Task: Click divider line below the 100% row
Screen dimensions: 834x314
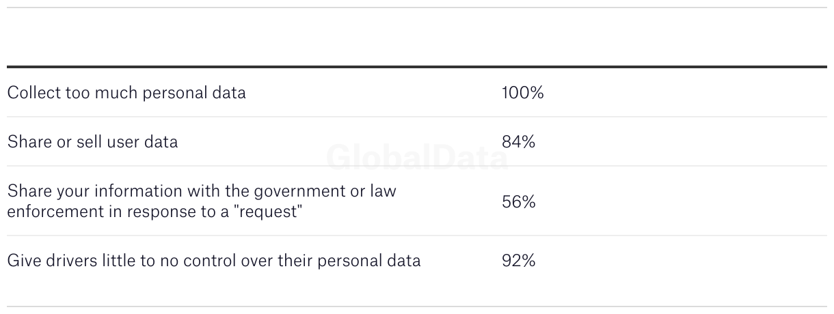Action: (417, 117)
